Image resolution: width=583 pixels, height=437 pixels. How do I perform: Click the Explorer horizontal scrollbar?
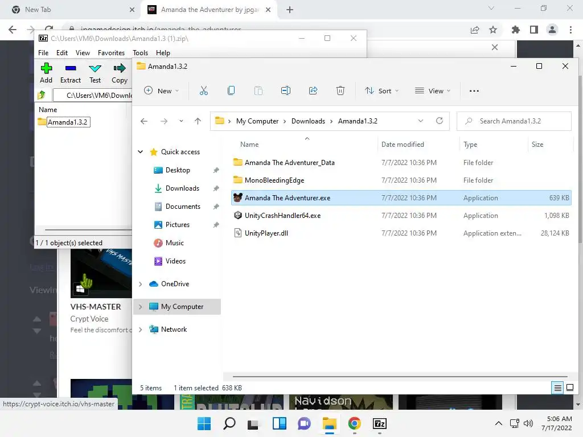[400, 377]
